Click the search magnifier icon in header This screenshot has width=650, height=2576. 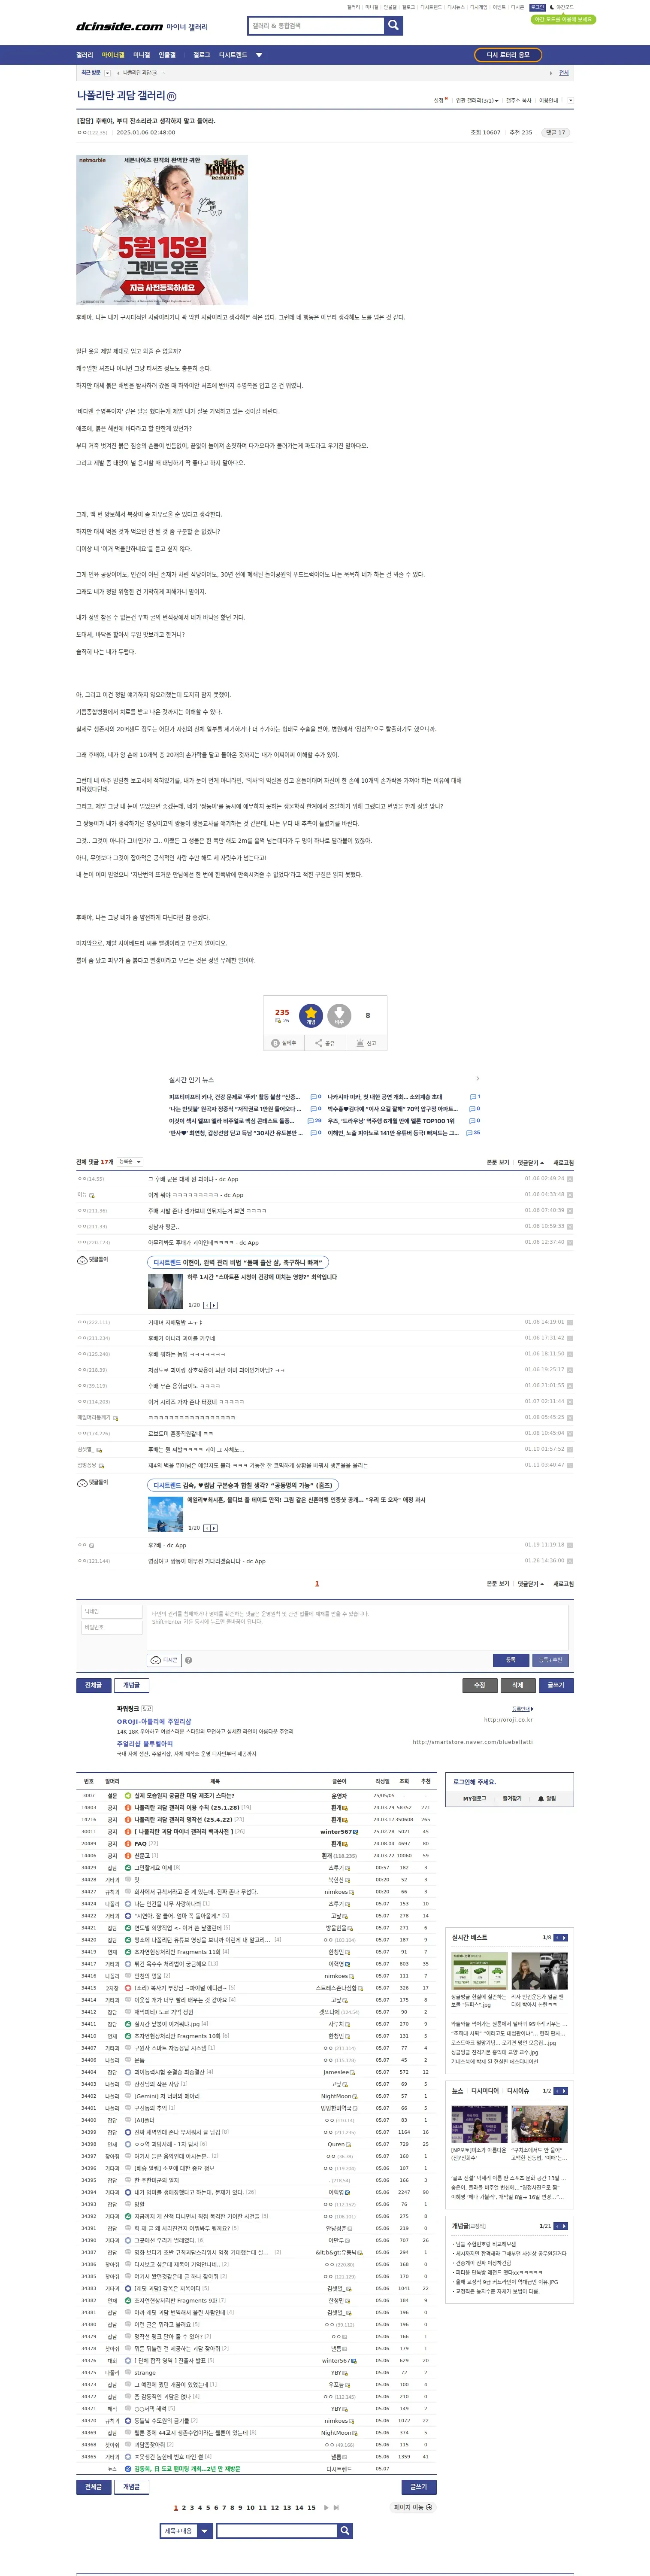coord(394,26)
